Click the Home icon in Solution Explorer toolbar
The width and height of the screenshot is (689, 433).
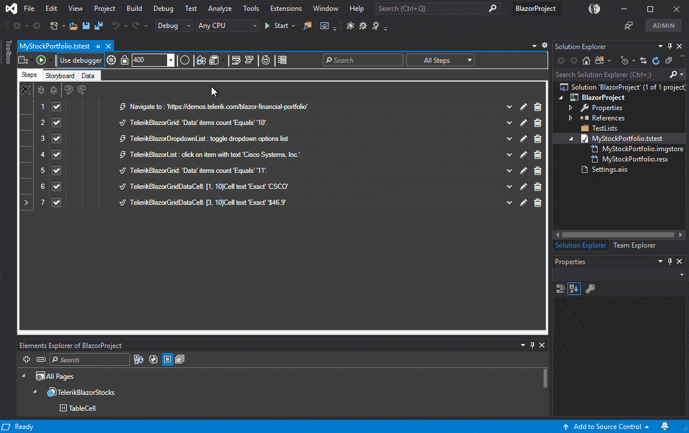pyautogui.click(x=586, y=60)
